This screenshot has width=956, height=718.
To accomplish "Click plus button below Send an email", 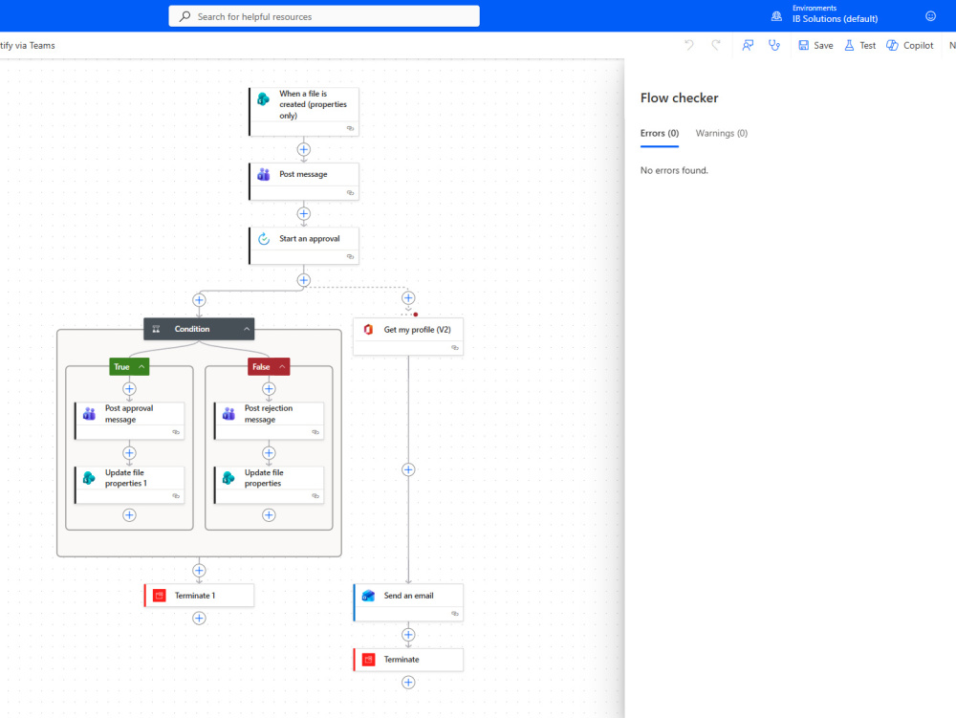I will tap(408, 635).
